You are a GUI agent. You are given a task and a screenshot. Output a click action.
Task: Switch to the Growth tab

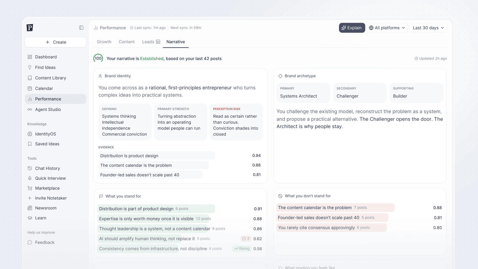(104, 42)
